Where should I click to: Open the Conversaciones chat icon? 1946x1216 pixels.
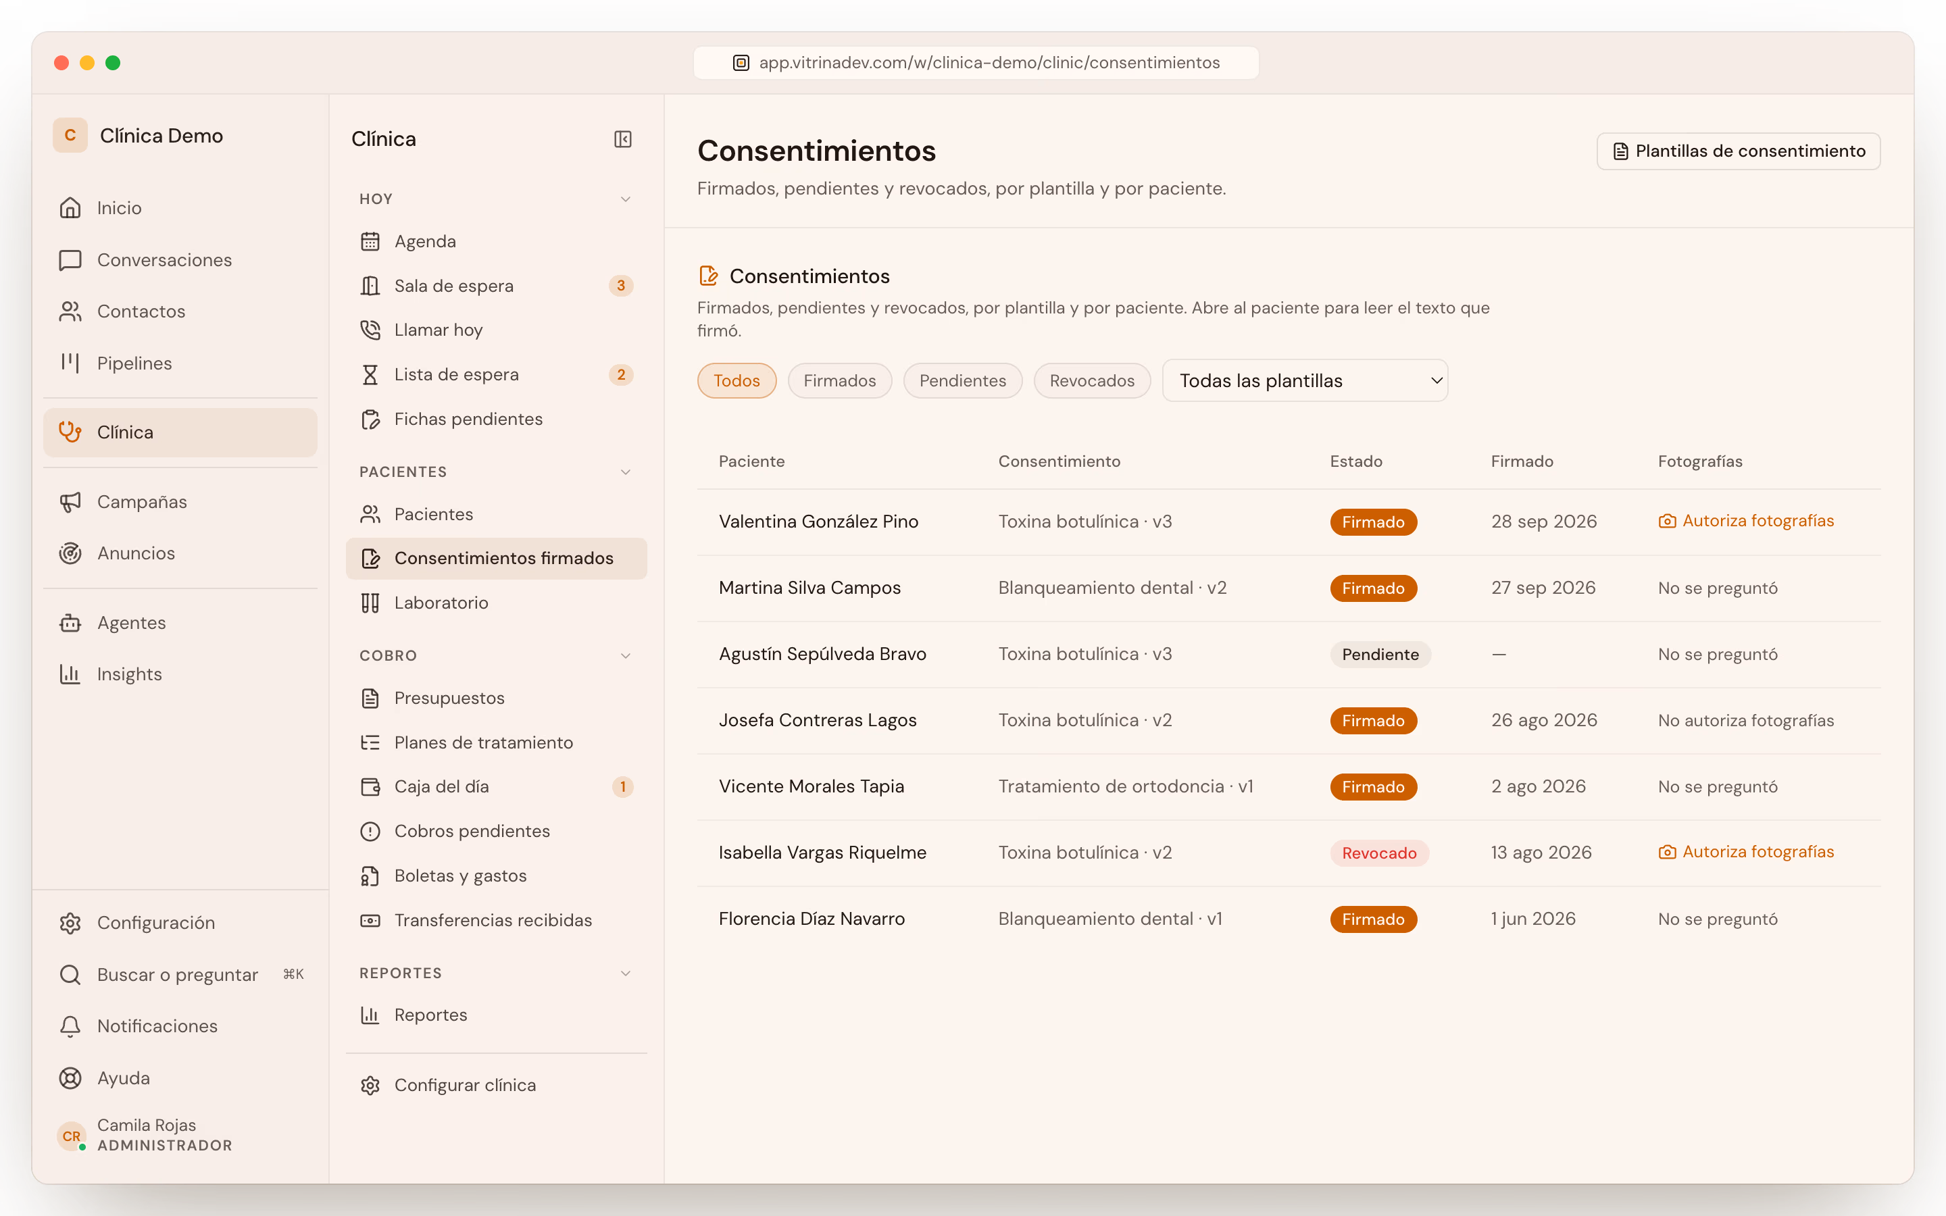point(70,260)
